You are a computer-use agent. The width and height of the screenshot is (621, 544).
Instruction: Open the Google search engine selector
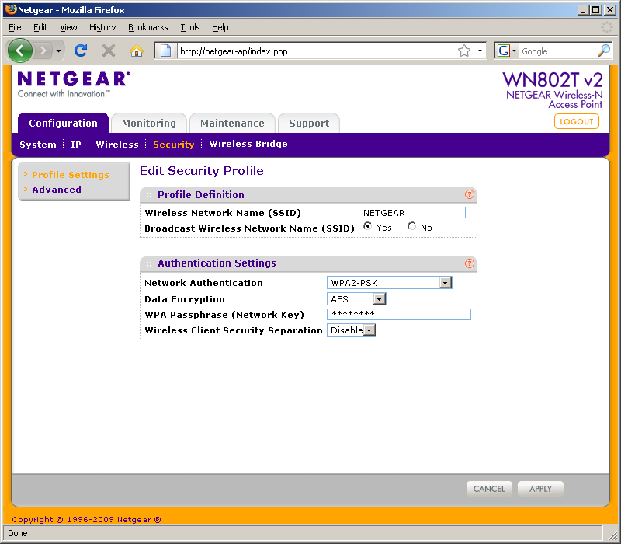[x=507, y=51]
